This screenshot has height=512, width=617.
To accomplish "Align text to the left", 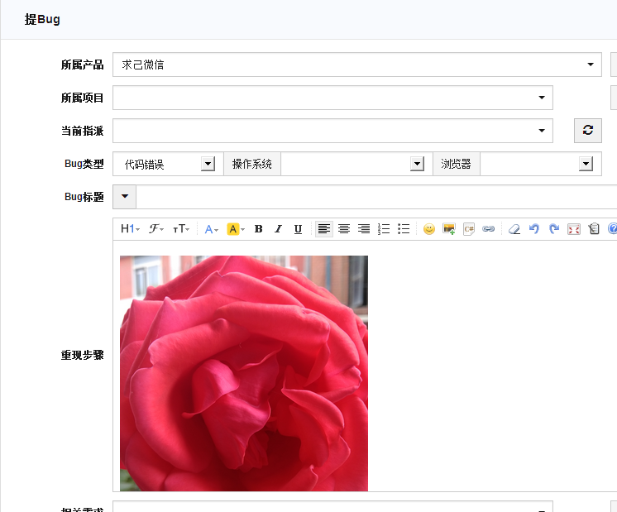I will coord(324,228).
